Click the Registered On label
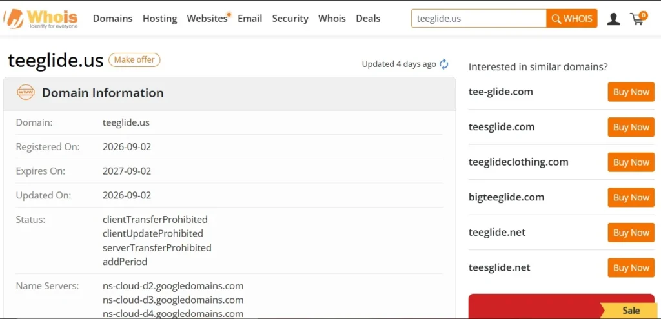The image size is (661, 319). click(48, 147)
